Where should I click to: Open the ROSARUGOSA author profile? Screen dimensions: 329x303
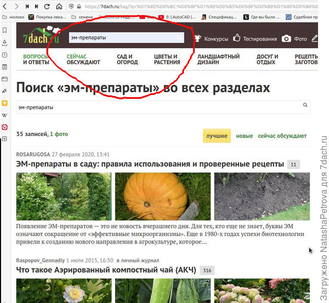pyautogui.click(x=33, y=154)
